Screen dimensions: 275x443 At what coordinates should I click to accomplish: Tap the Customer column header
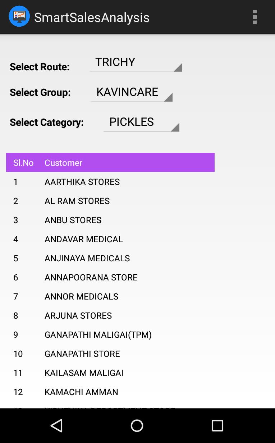tap(63, 163)
